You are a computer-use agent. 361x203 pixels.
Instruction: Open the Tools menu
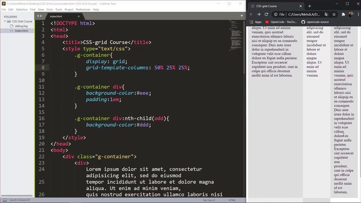(59, 10)
